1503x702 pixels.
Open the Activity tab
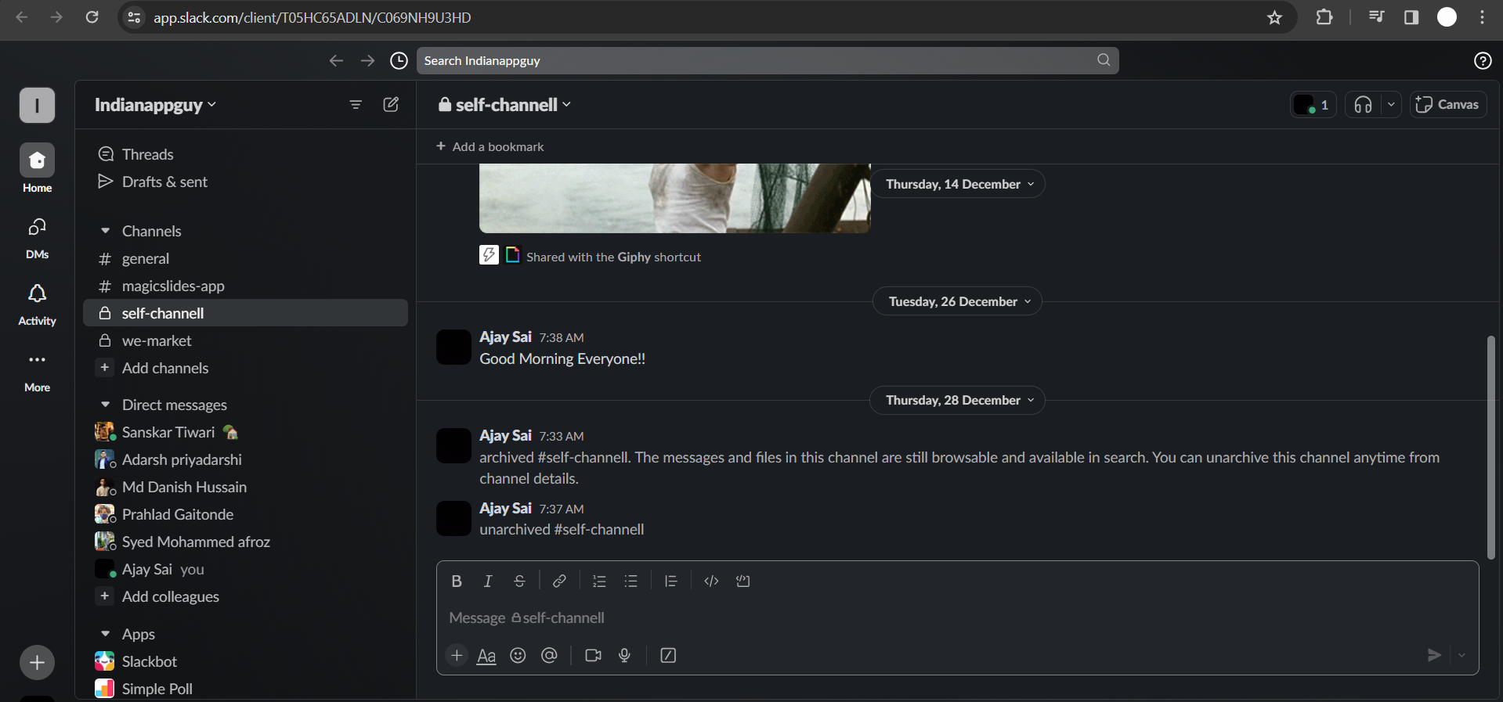37,304
